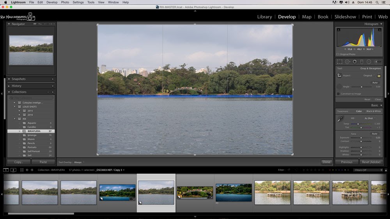Collapse the Snapshots panel
Image resolution: width=390 pixels, height=219 pixels.
[9, 79]
